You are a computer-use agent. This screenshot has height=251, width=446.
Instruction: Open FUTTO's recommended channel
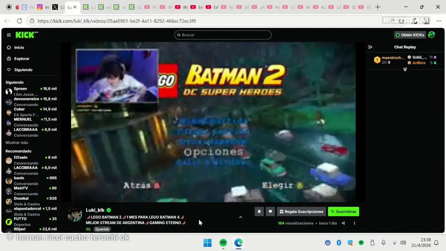click(31, 221)
